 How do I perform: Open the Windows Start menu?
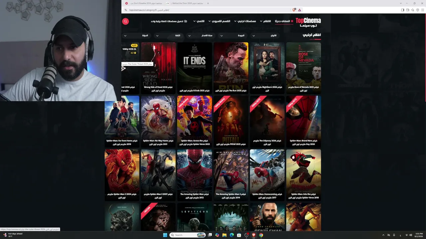point(165,235)
